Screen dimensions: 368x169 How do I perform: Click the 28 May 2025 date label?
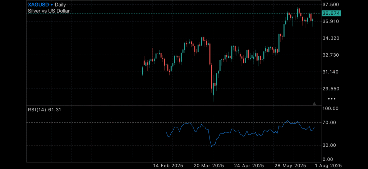click(290, 166)
